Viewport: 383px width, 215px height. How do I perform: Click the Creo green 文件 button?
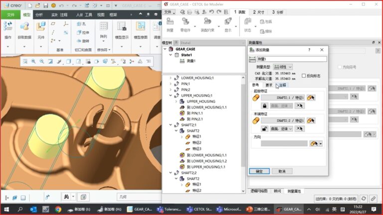tap(10, 15)
